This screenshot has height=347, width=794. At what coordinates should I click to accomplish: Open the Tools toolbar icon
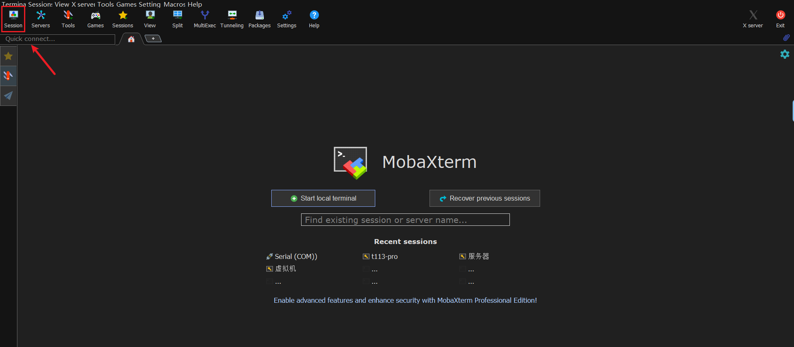[68, 19]
